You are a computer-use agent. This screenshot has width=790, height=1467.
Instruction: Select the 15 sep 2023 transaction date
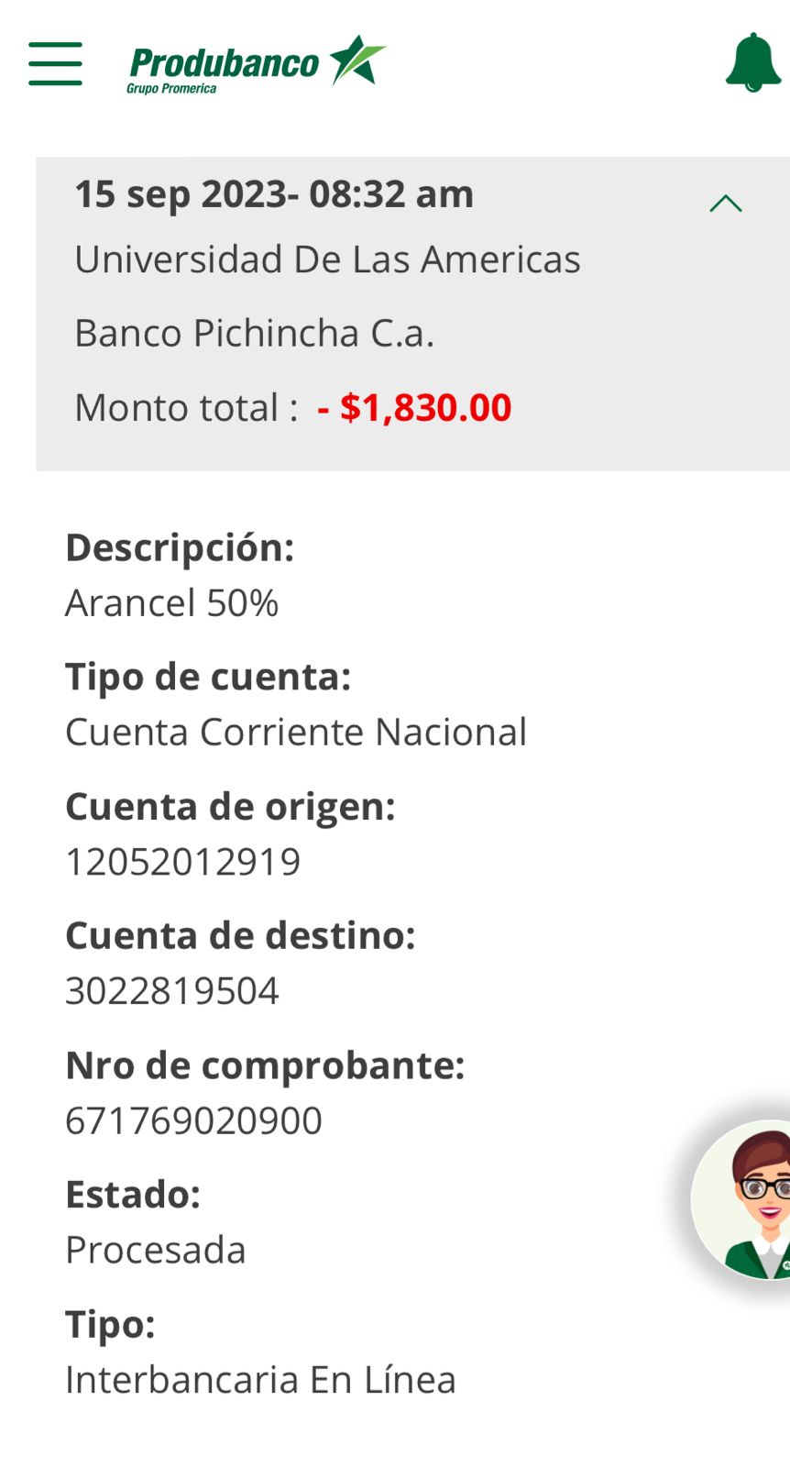pos(273,194)
